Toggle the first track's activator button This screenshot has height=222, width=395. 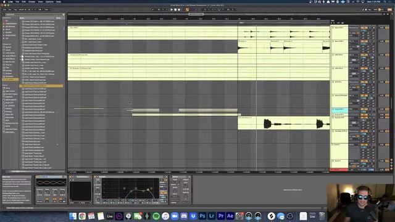click(x=364, y=28)
